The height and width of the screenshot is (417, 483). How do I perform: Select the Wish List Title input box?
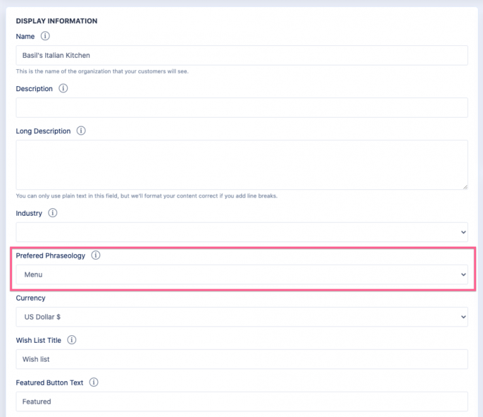pos(241,359)
